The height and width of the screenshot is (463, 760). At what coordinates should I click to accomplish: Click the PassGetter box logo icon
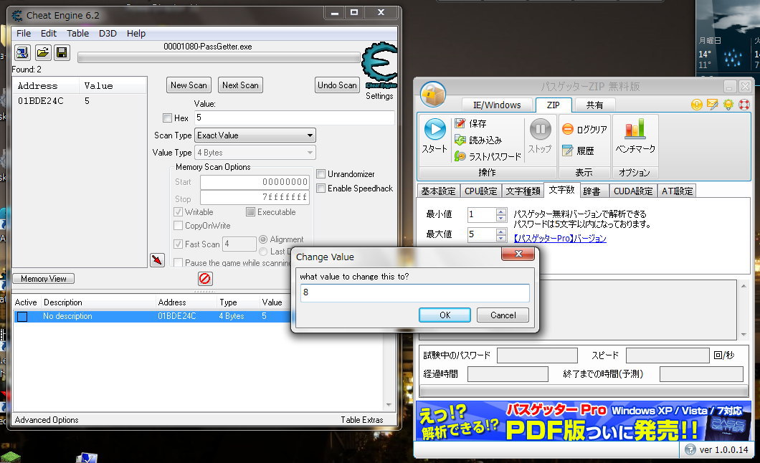coord(433,94)
